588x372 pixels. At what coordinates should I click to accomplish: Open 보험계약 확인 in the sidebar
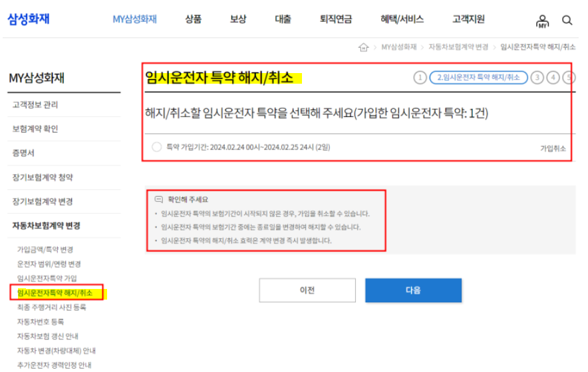35,129
